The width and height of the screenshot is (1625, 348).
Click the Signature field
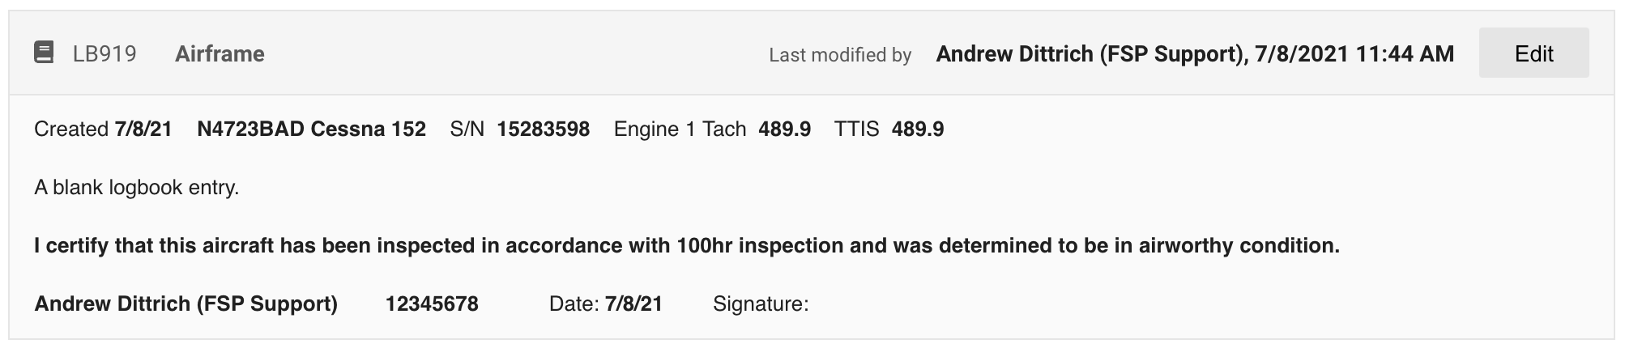[761, 304]
